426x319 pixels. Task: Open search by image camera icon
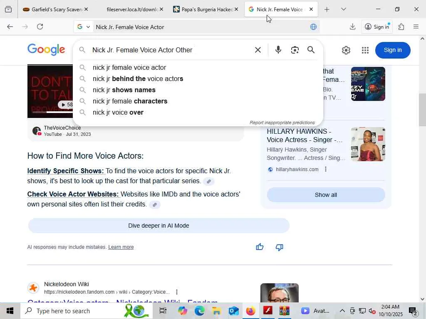tap(295, 50)
